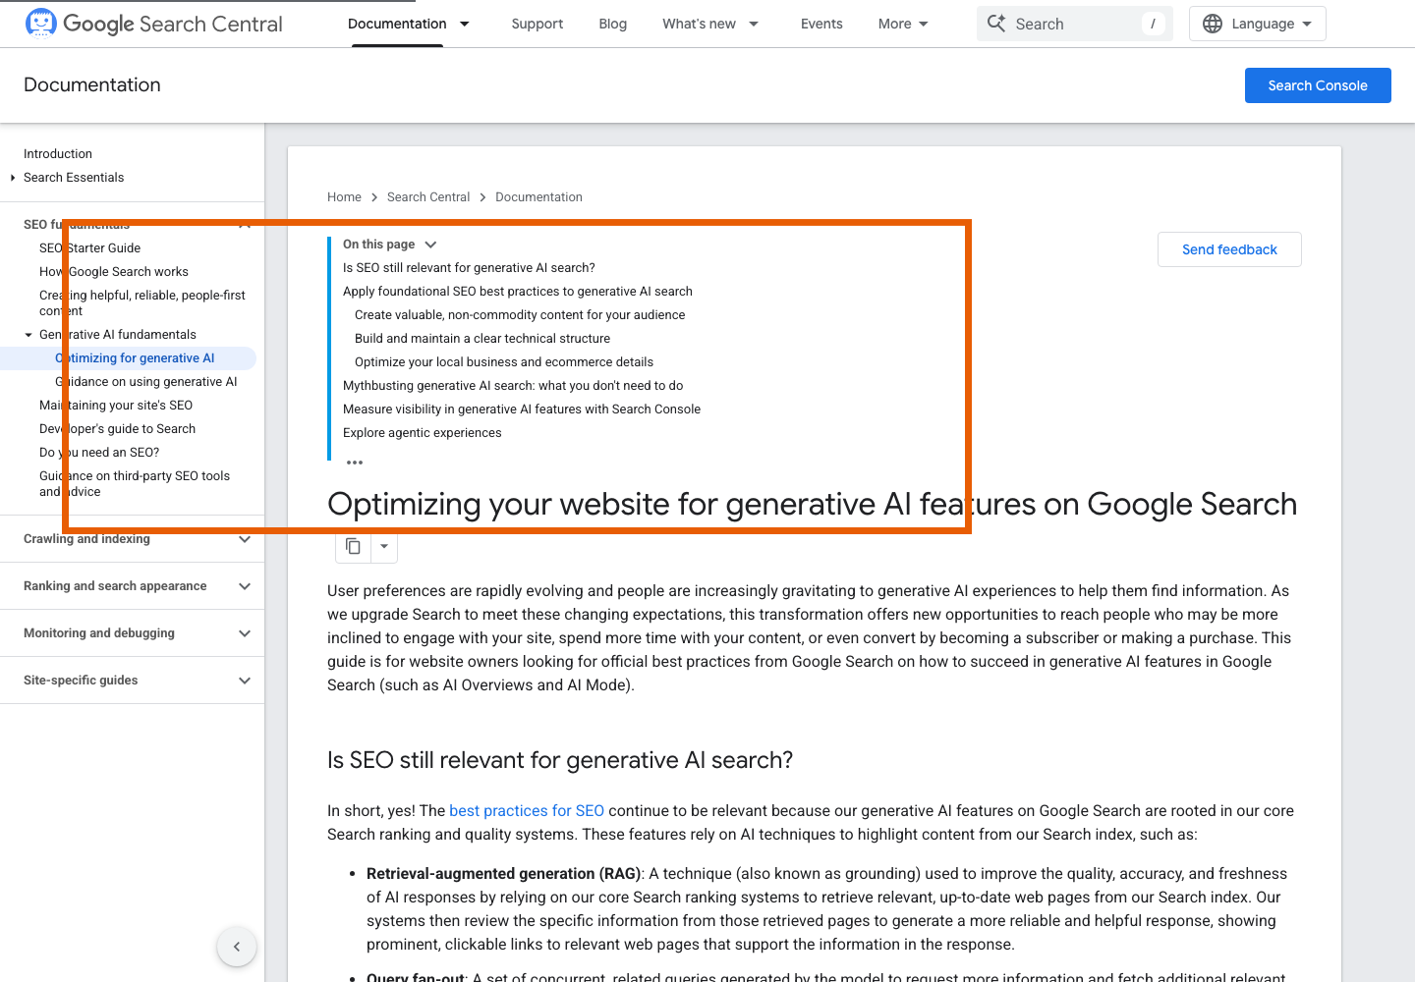Image resolution: width=1415 pixels, height=982 pixels.
Task: Open Guidance on using generative AI
Action: [146, 382]
